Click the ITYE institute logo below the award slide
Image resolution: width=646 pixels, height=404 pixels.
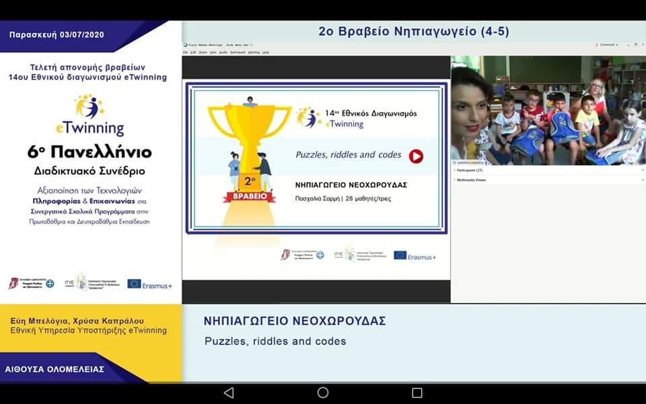point(360,255)
